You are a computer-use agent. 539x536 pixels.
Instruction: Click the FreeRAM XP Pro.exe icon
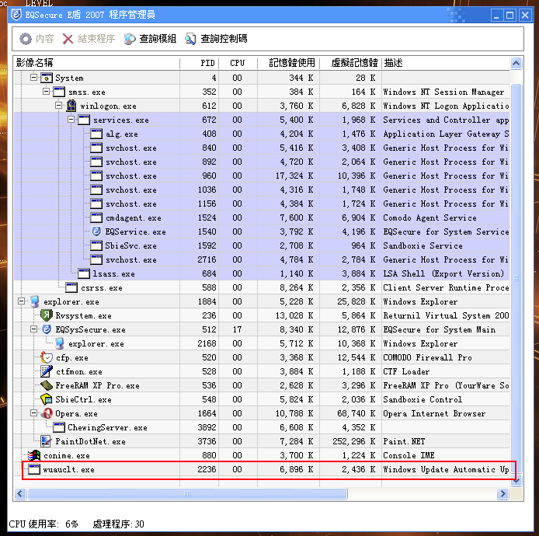pyautogui.click(x=47, y=385)
